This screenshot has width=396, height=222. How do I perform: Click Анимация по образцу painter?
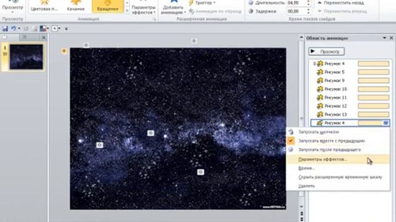point(215,11)
